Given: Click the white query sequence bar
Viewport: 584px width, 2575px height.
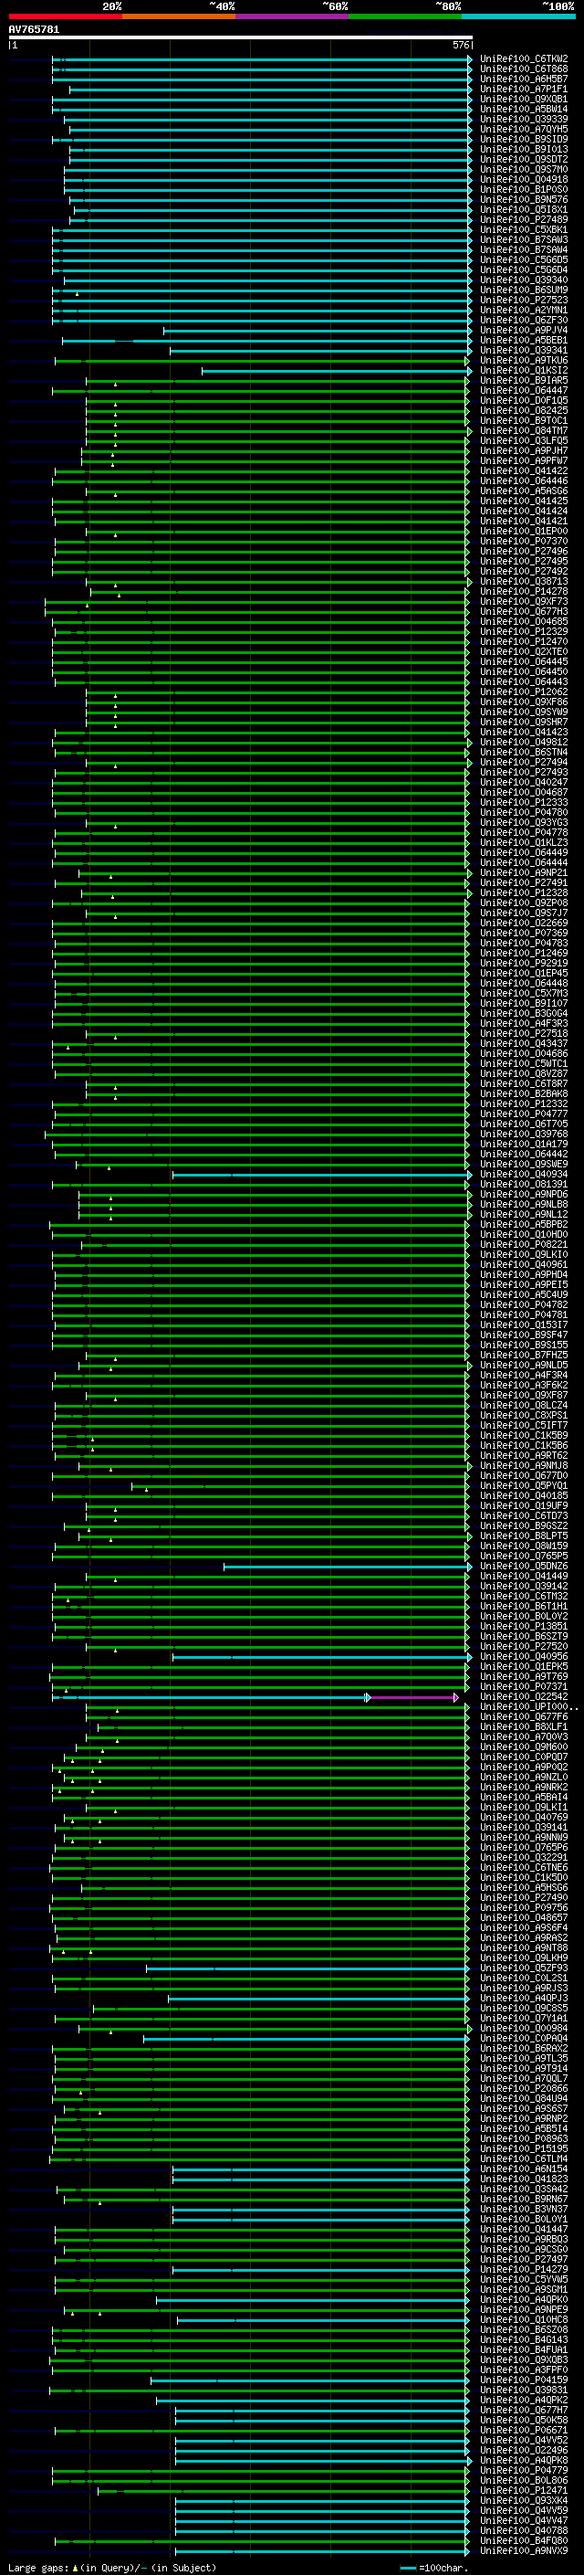Looking at the screenshot, I should tap(241, 38).
